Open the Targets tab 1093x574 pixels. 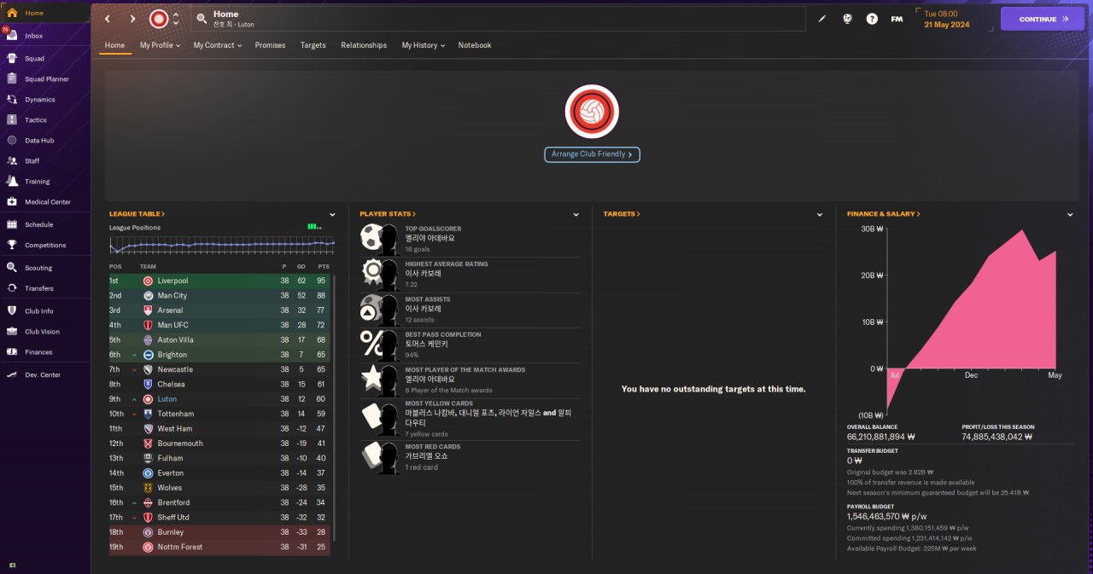(313, 45)
